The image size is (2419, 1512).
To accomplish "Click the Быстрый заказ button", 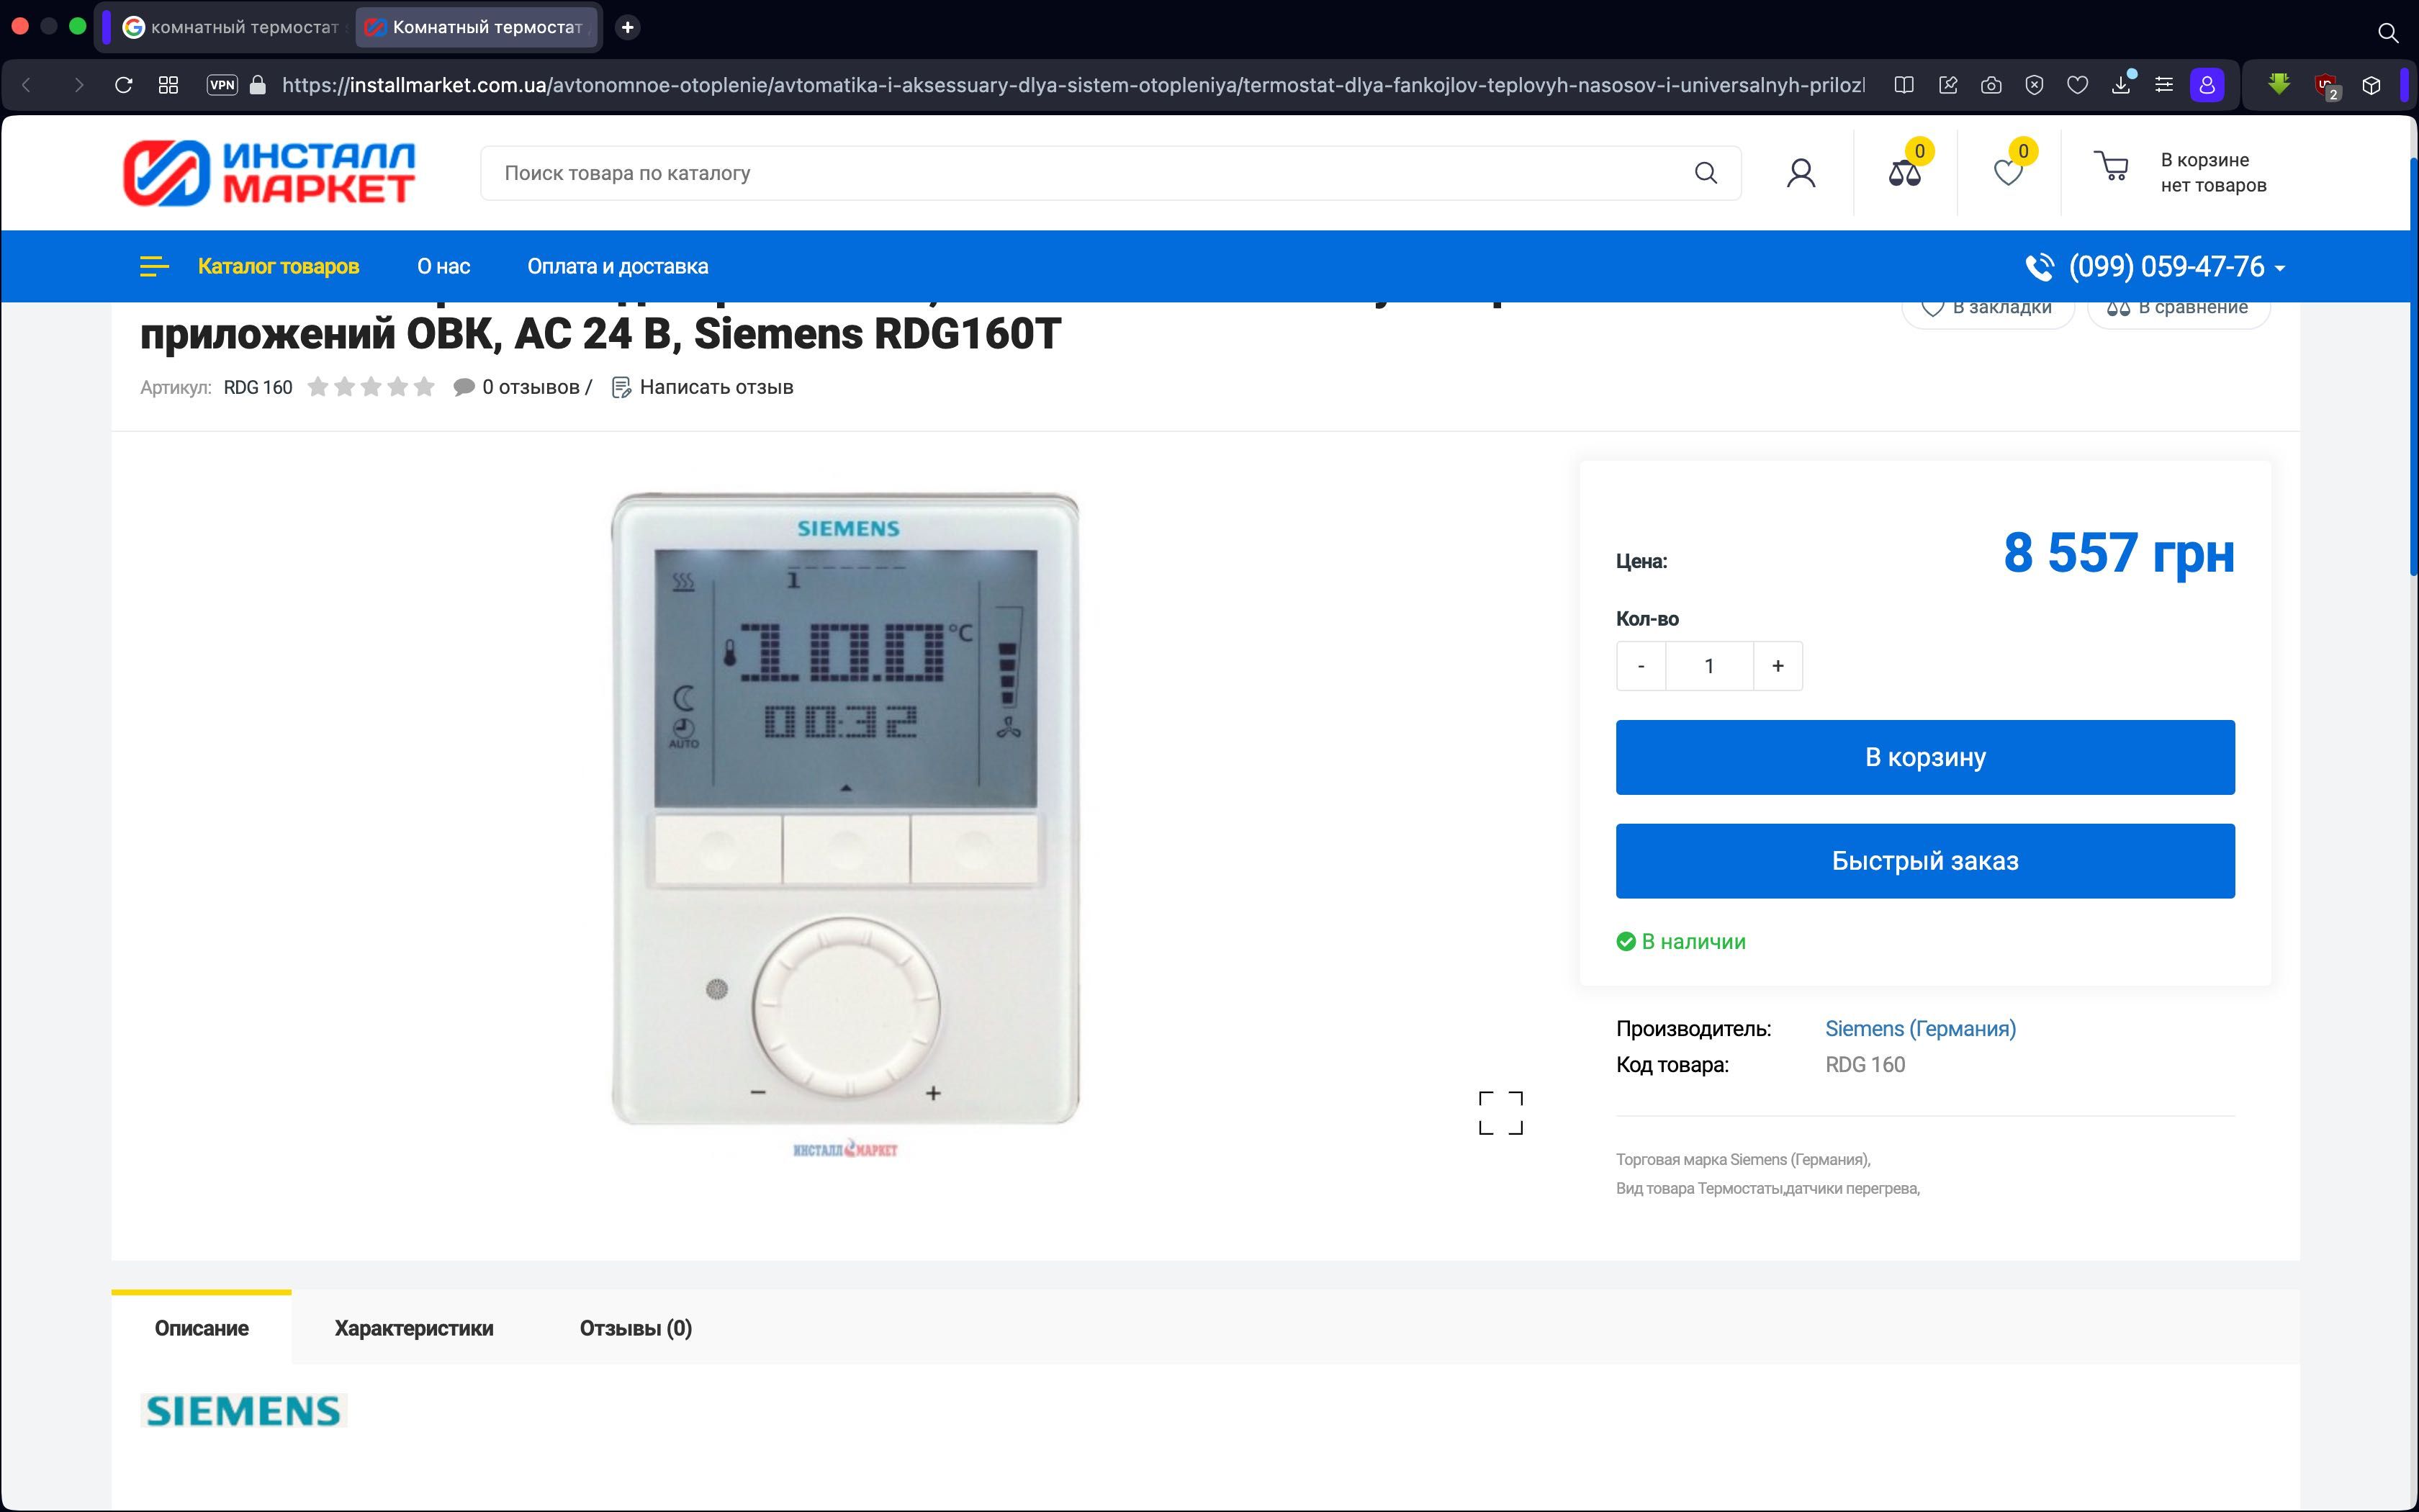I will (1925, 861).
